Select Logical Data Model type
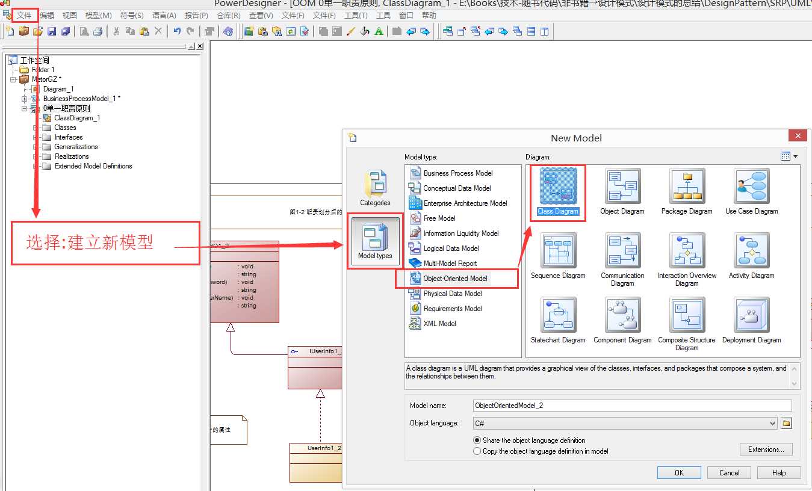 pyautogui.click(x=444, y=249)
